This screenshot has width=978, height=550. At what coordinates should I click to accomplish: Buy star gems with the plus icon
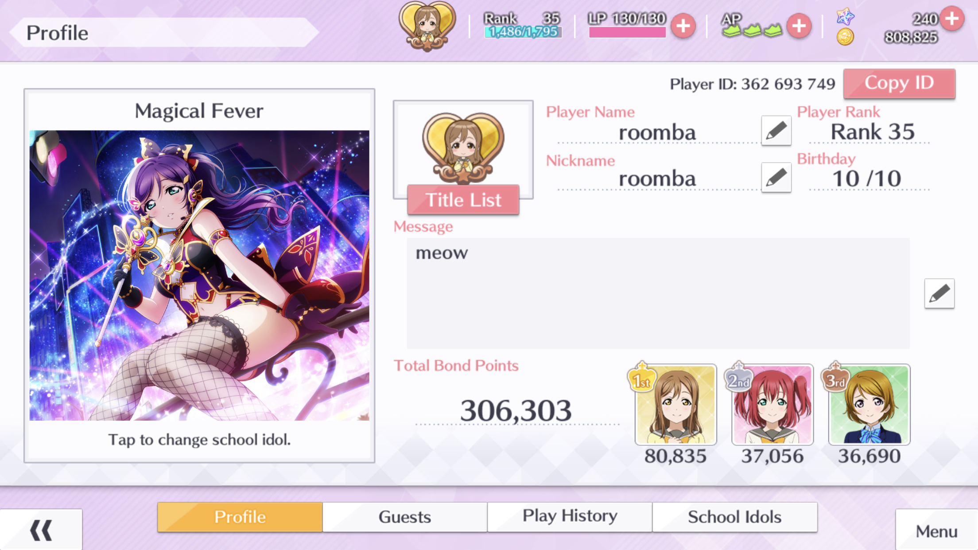point(952,19)
